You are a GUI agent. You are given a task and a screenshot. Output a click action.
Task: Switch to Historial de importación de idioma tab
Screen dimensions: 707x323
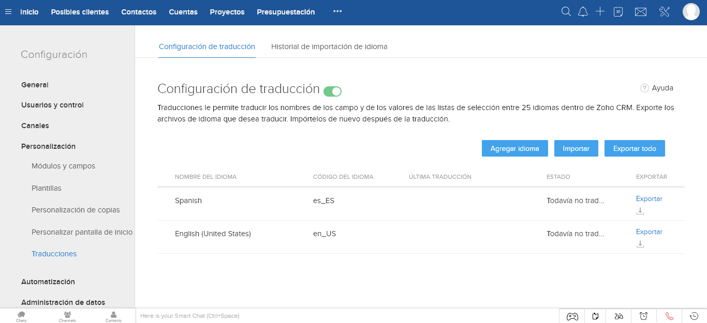click(329, 46)
